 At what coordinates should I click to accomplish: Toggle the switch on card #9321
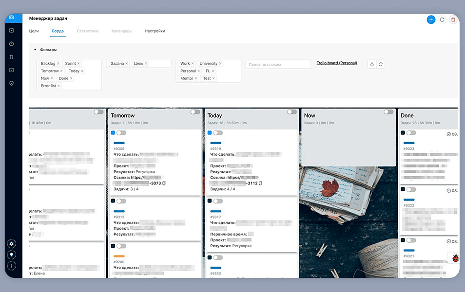[x=411, y=240]
